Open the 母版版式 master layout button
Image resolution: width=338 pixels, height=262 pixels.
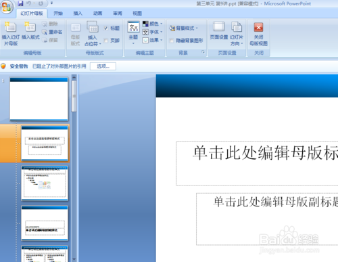coord(76,34)
